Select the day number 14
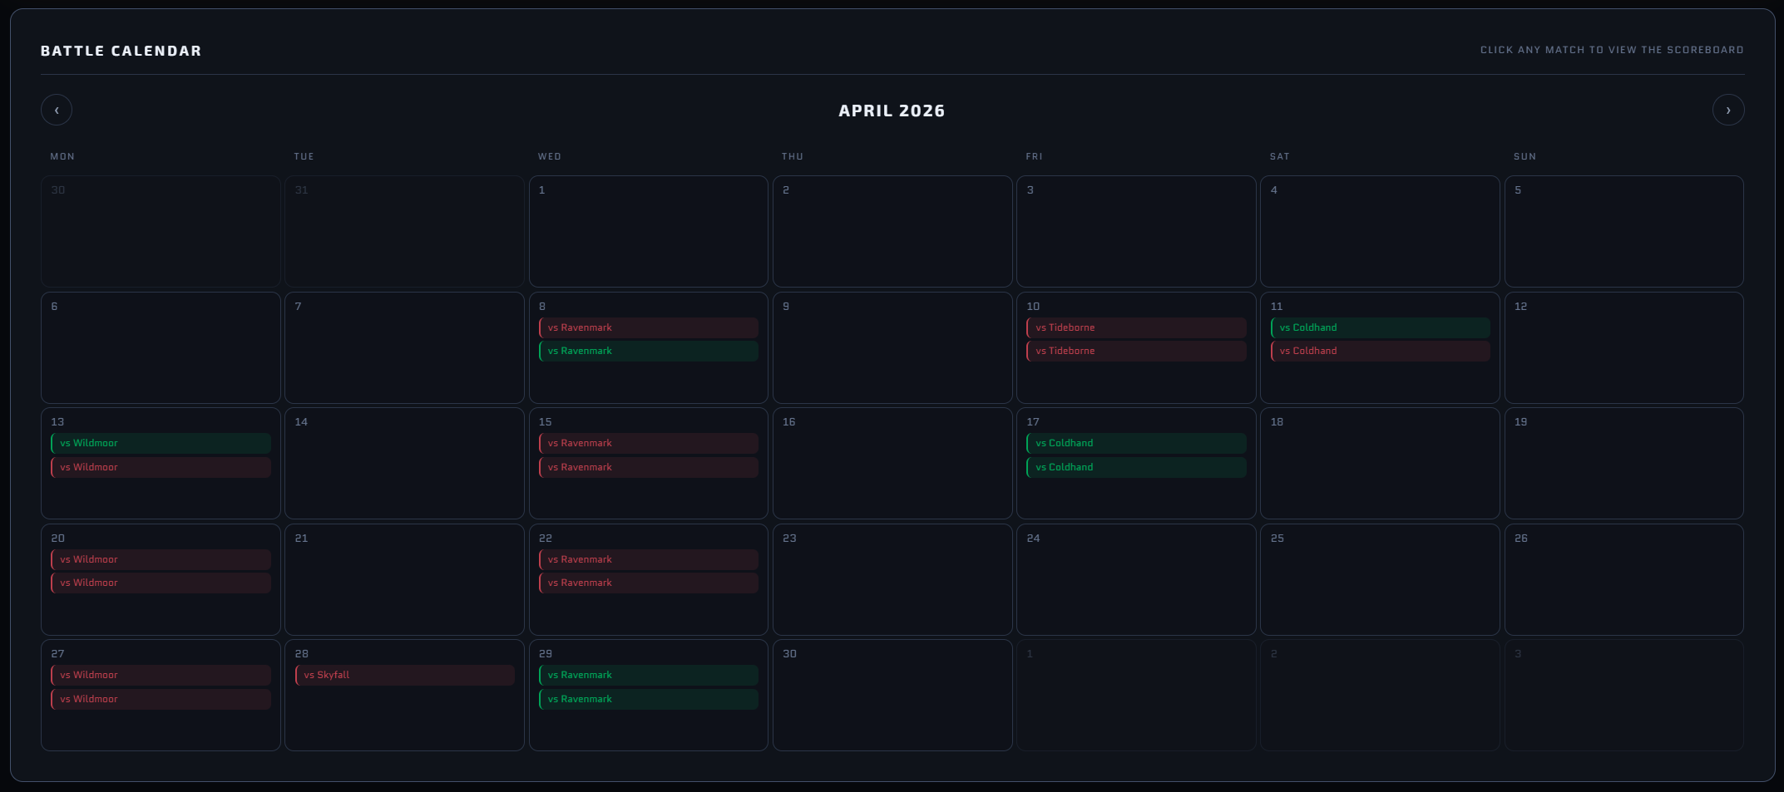This screenshot has height=792, width=1784. coord(301,422)
